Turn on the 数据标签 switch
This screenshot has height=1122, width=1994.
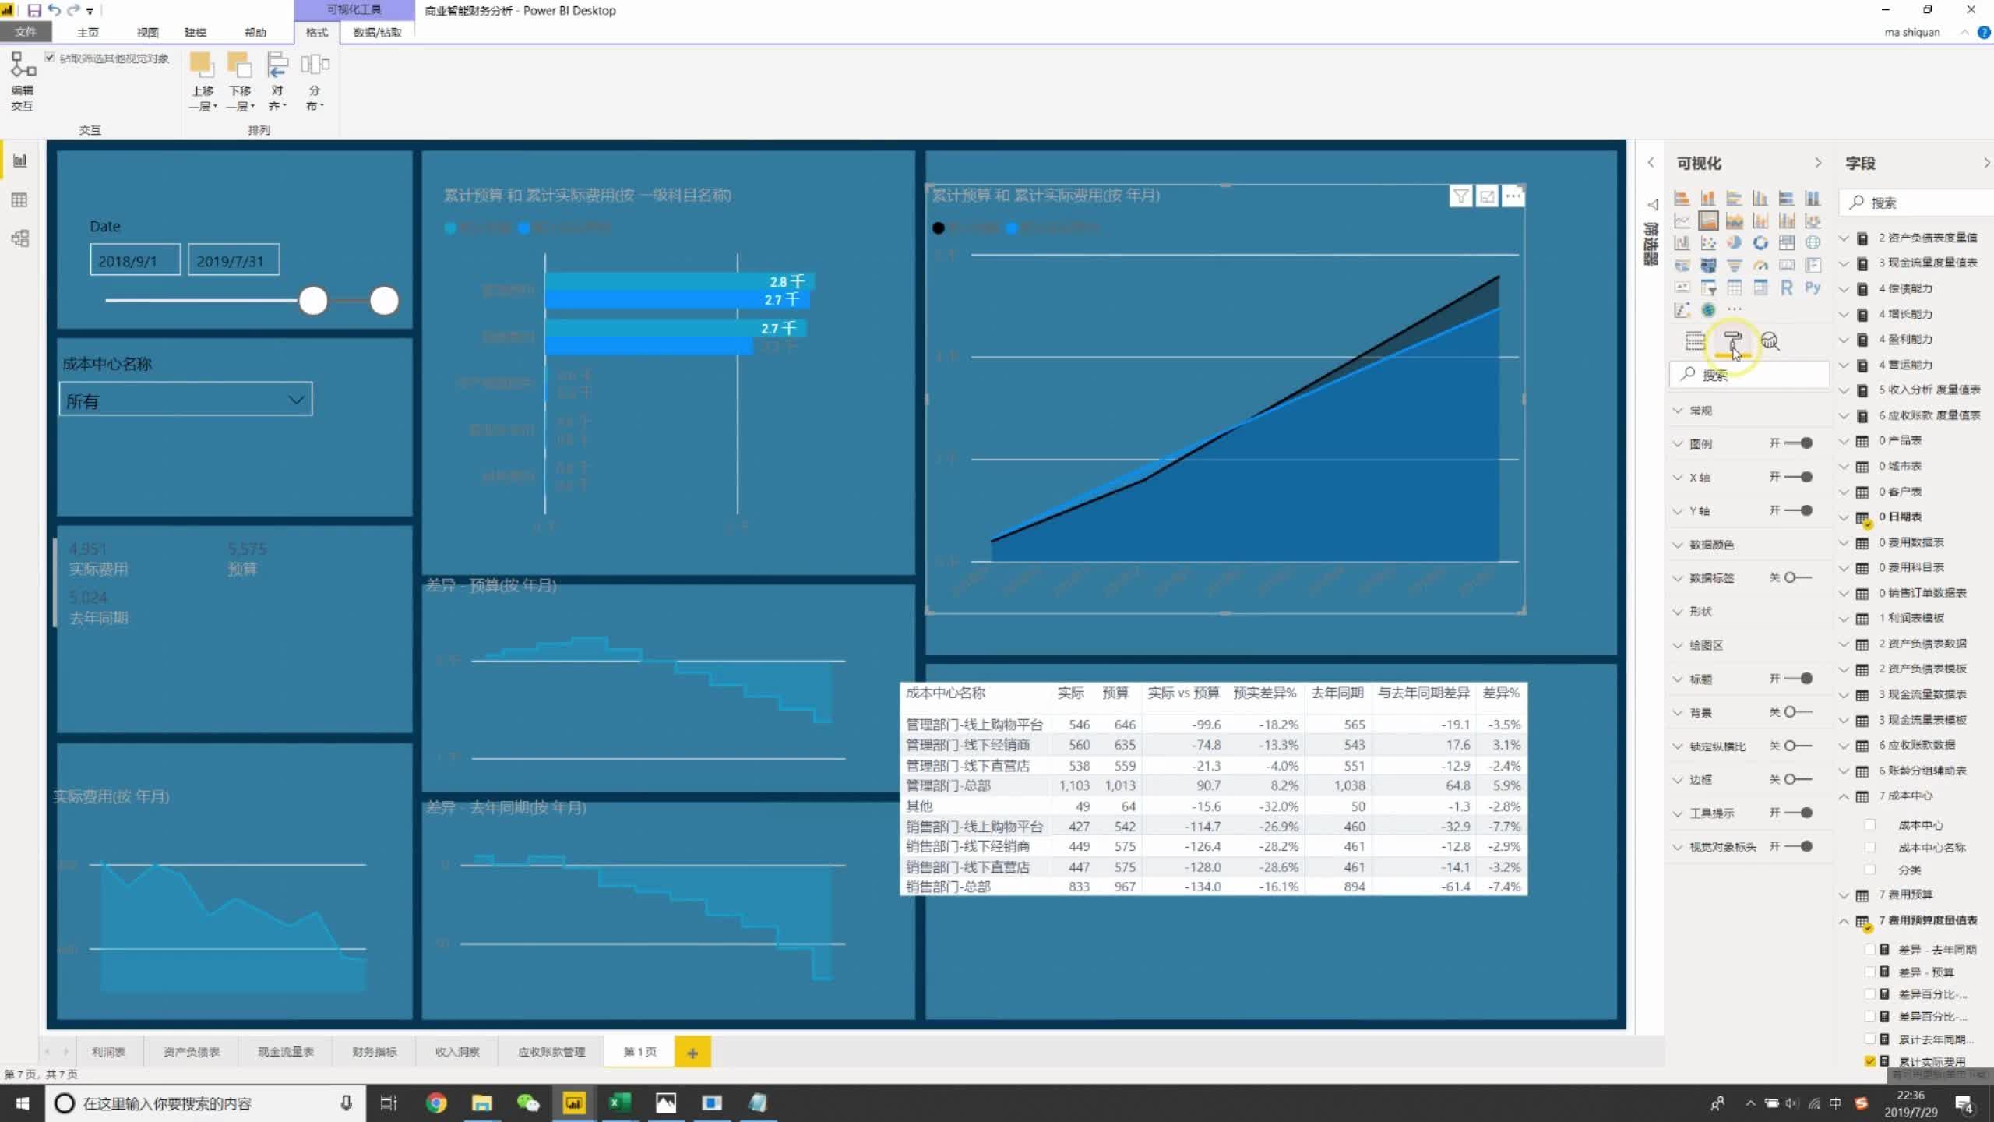pos(1798,577)
